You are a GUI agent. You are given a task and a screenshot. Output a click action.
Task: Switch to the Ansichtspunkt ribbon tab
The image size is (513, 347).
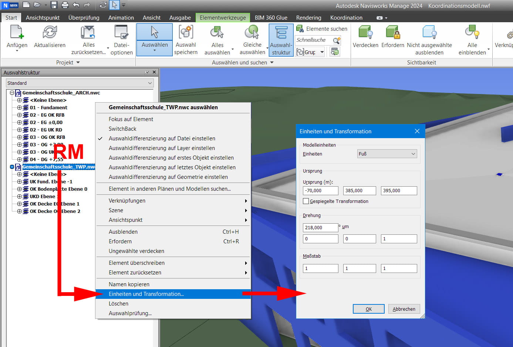tap(43, 17)
